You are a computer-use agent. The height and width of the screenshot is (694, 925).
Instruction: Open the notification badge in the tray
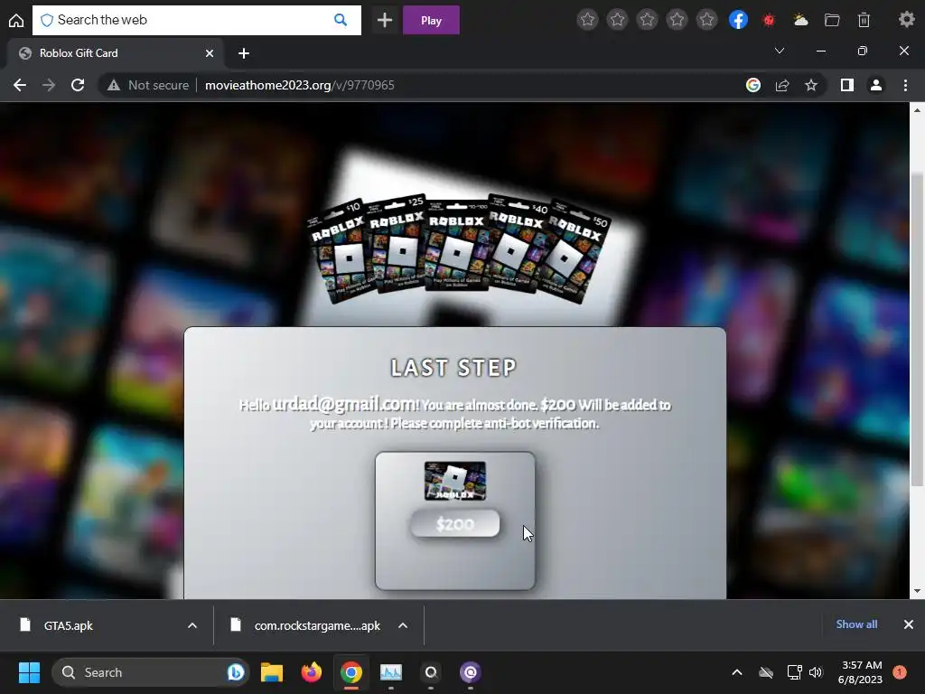[x=900, y=672]
